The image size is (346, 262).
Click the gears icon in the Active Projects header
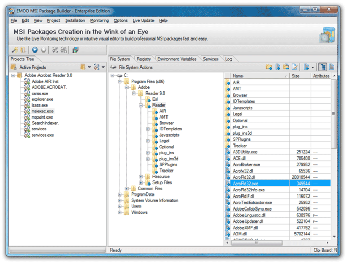[x=97, y=67]
